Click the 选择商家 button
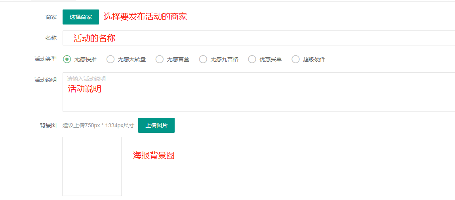Screen dimensions: 455x200 [x=81, y=17]
